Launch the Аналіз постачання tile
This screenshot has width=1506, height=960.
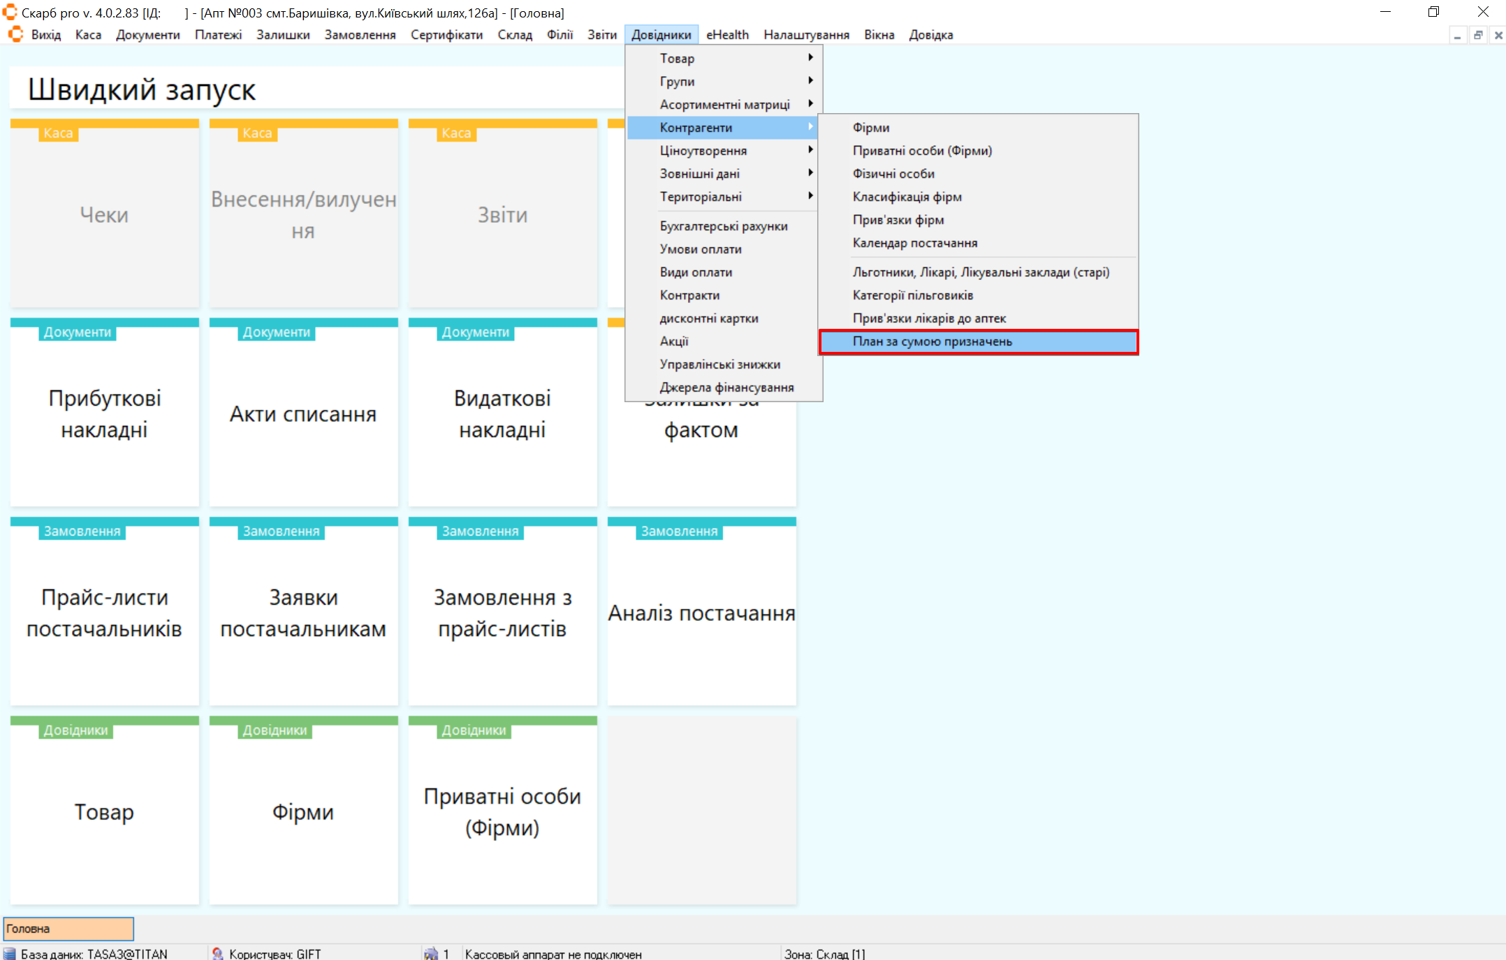coord(701,612)
